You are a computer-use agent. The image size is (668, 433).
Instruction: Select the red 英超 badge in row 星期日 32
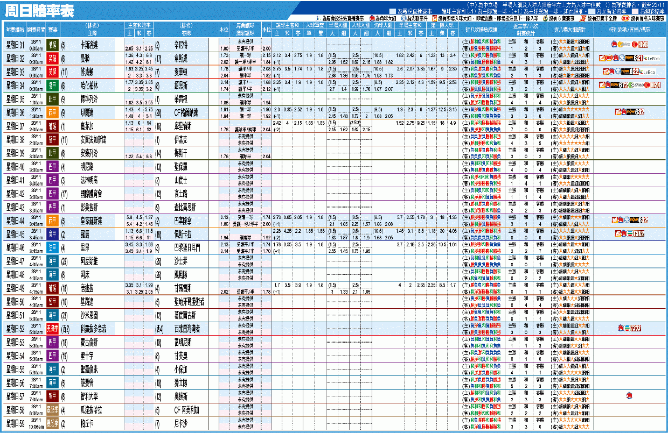coord(52,58)
